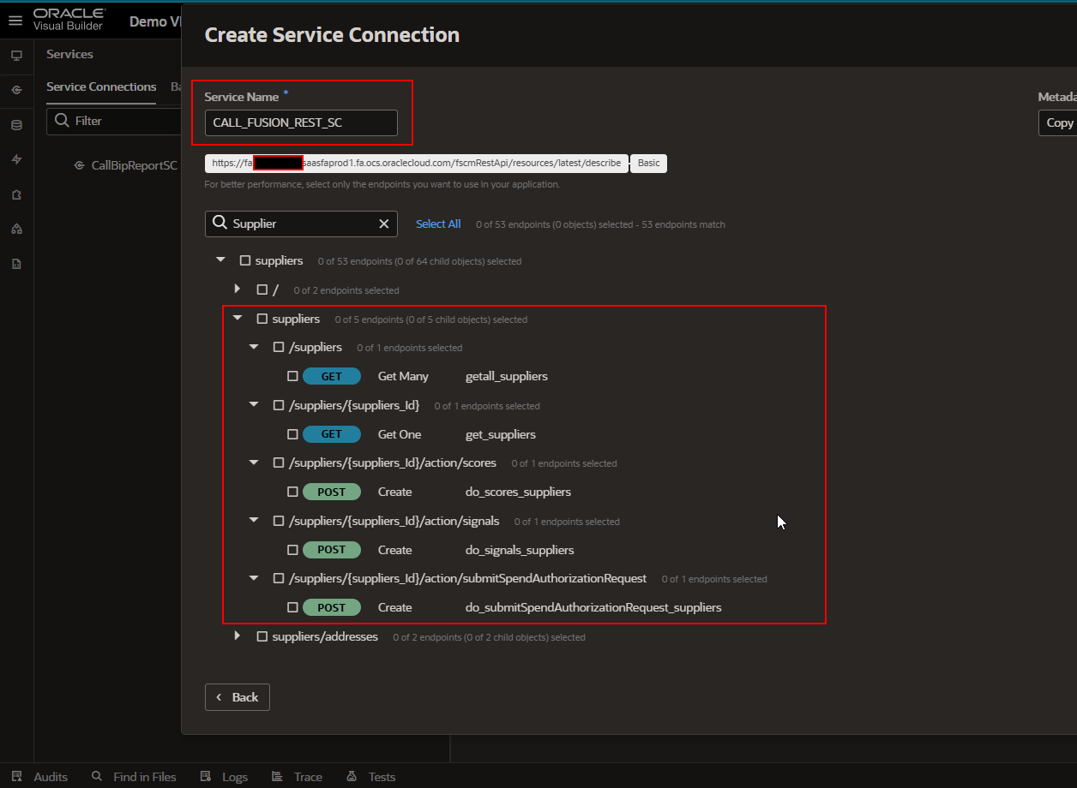Viewport: 1077px width, 788px height.
Task: Expand the suppliers/addresses node
Action: click(x=238, y=636)
